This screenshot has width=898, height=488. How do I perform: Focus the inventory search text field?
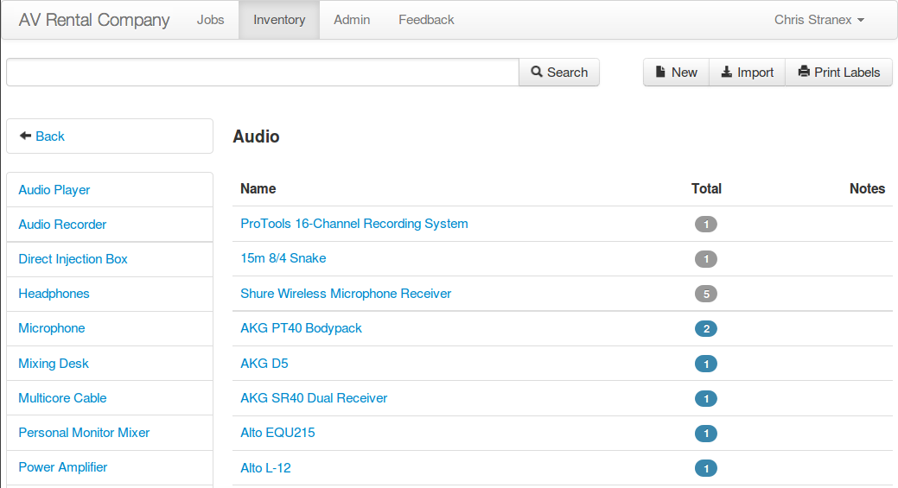(263, 72)
